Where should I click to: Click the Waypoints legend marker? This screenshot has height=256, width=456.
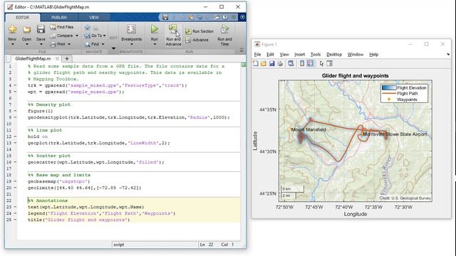pyautogui.click(x=389, y=100)
